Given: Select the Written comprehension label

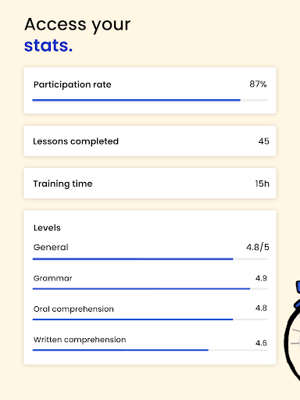Looking at the screenshot, I should [80, 340].
